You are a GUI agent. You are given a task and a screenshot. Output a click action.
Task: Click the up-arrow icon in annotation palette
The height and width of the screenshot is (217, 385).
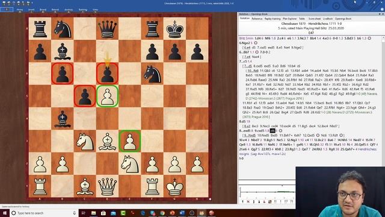(x=242, y=201)
